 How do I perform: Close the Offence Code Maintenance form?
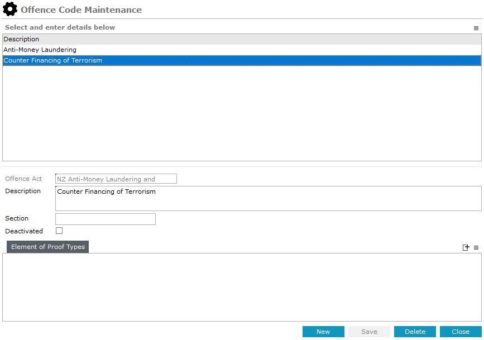click(x=461, y=332)
